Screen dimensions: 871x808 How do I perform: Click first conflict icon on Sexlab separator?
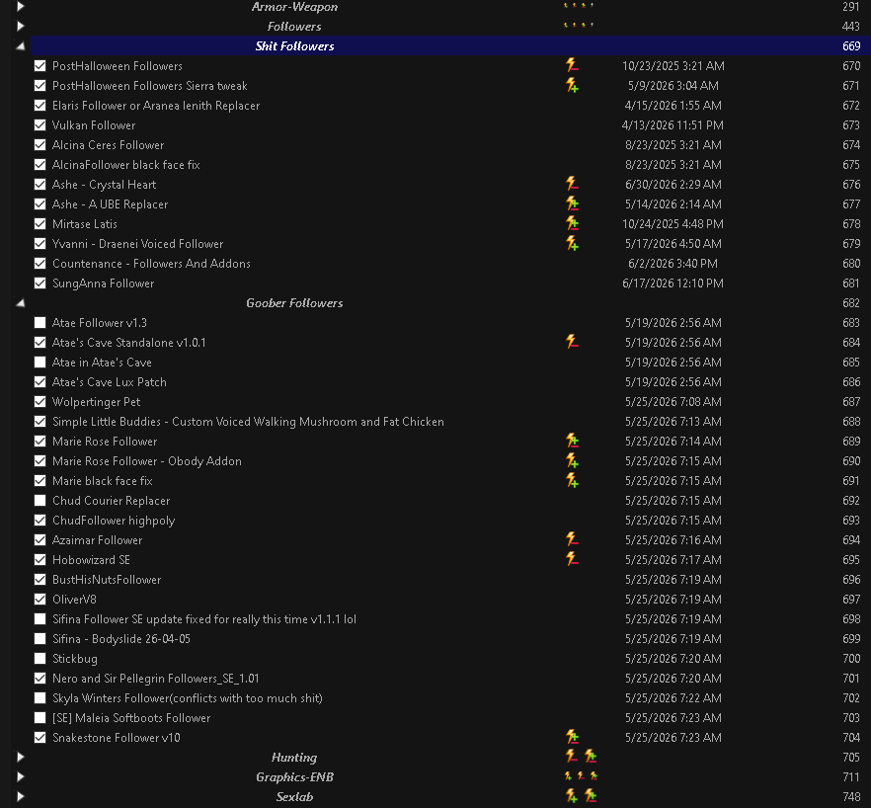572,796
